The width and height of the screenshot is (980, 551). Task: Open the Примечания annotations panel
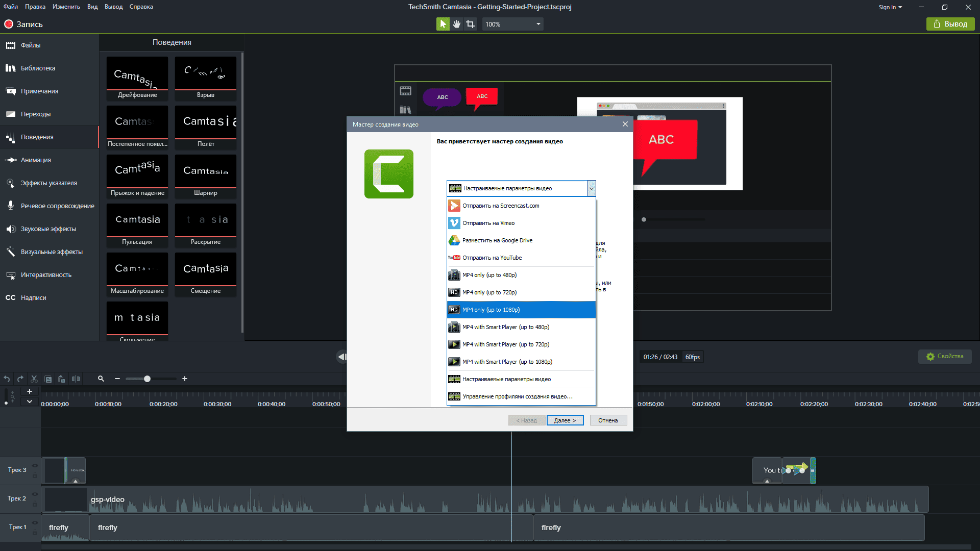pos(49,91)
